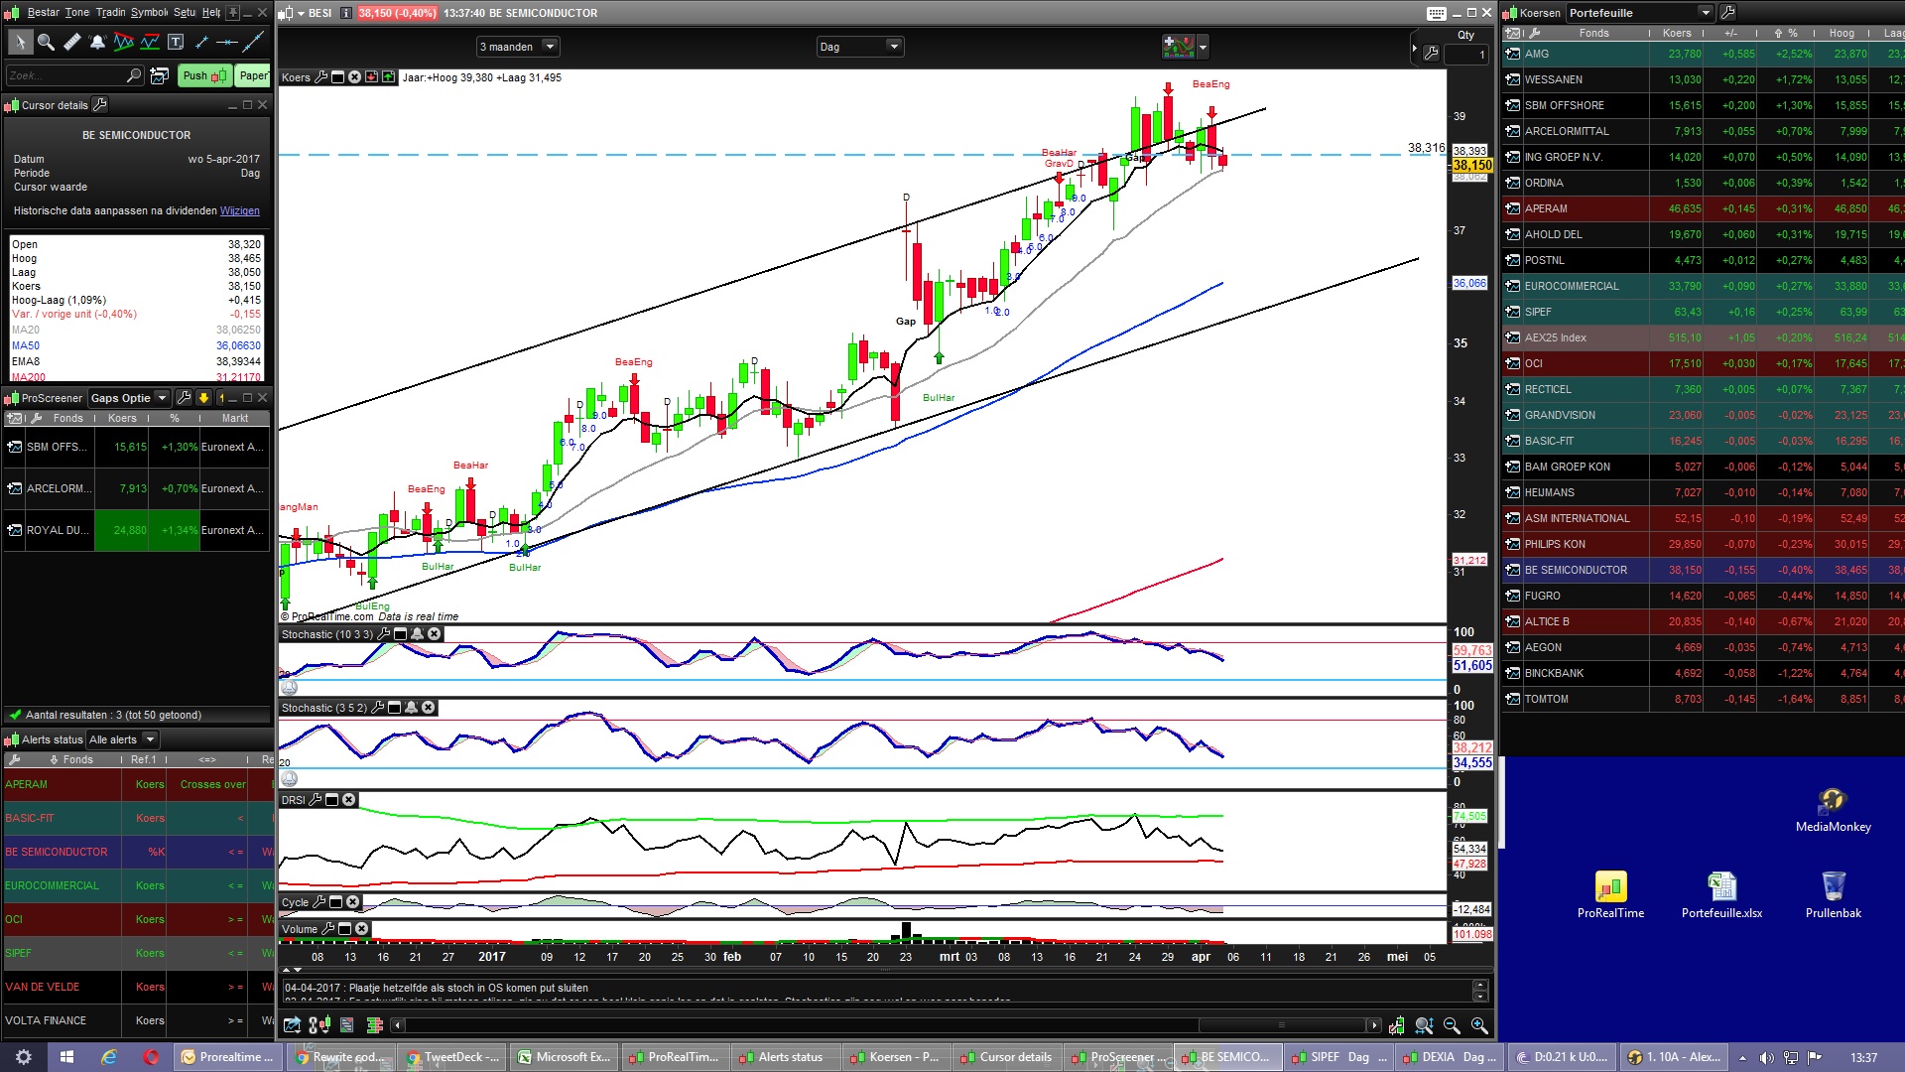Image resolution: width=1905 pixels, height=1072 pixels.
Task: Click the alert bell tool
Action: (x=97, y=42)
